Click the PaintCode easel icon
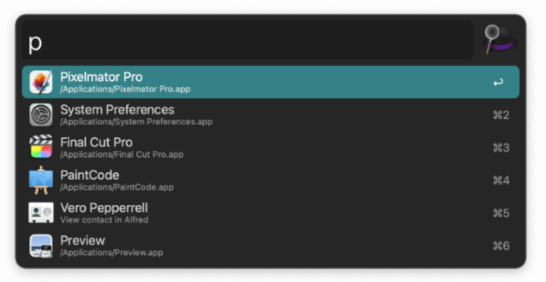 [x=41, y=180]
